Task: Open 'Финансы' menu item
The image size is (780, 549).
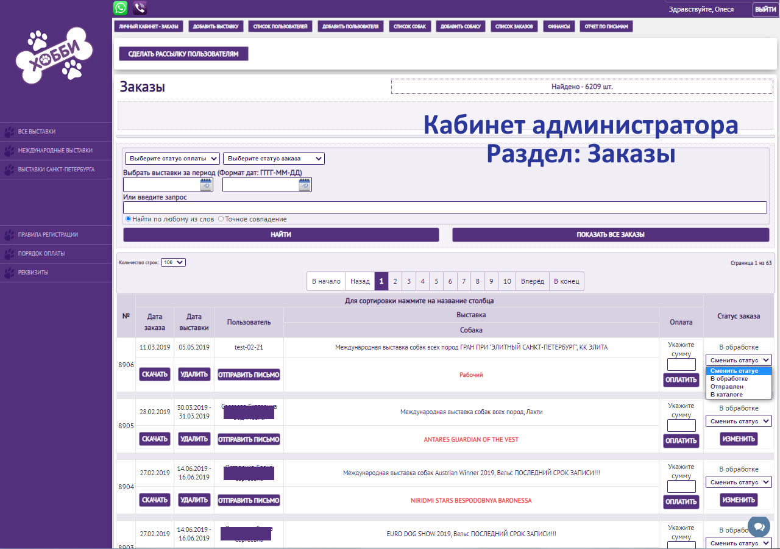Action: point(559,26)
